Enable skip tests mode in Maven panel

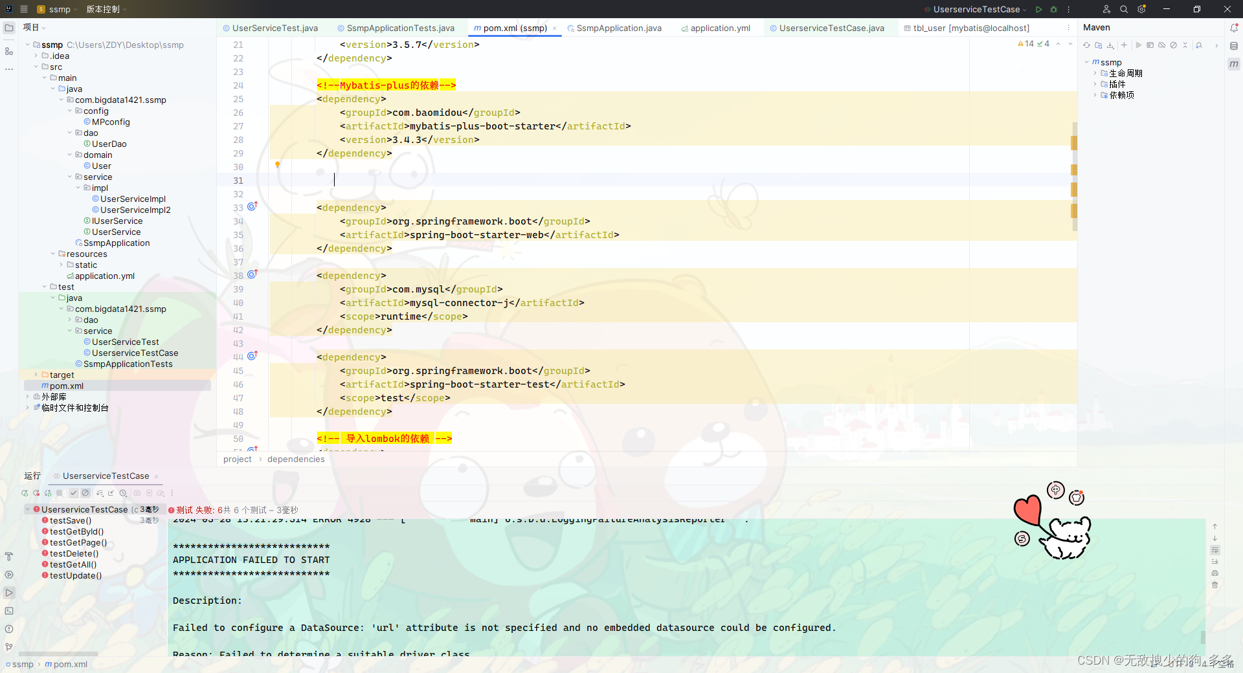coord(1174,45)
